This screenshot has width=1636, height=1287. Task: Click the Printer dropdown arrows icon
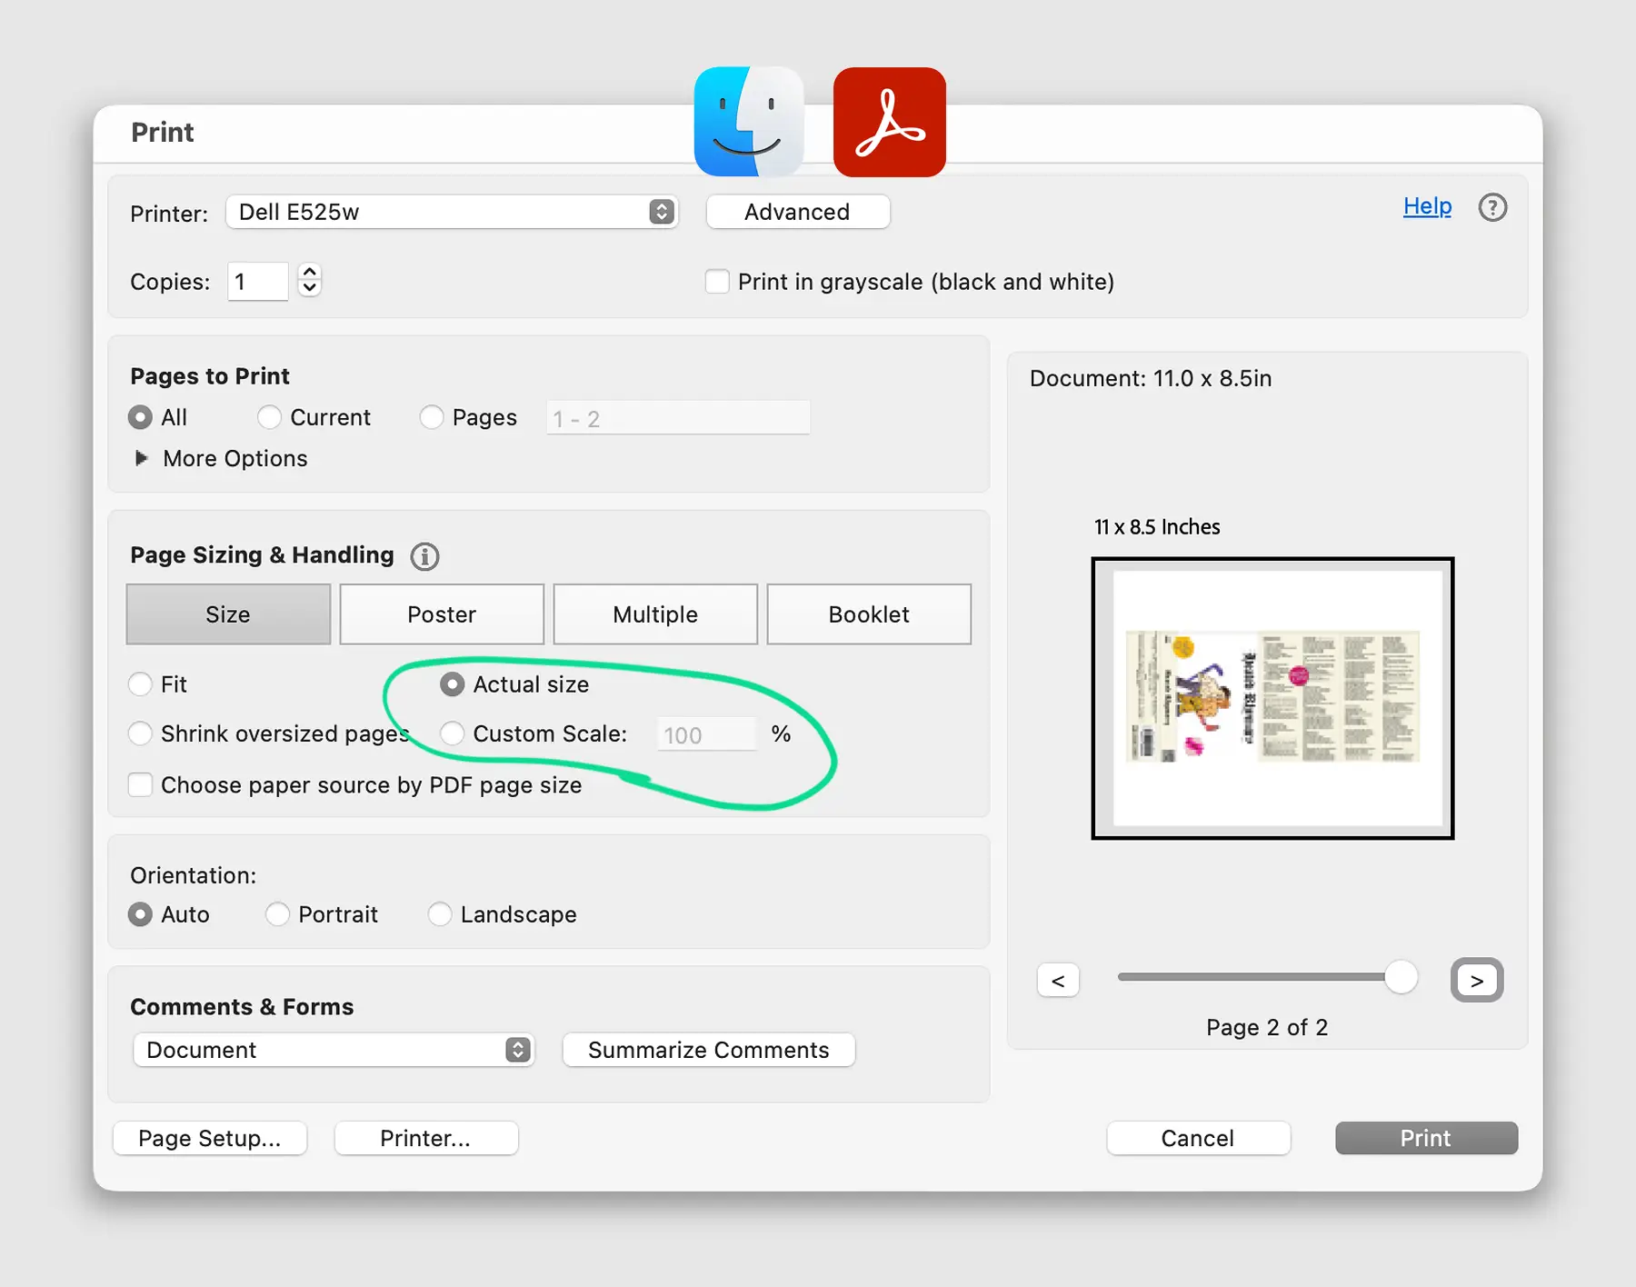[663, 212]
